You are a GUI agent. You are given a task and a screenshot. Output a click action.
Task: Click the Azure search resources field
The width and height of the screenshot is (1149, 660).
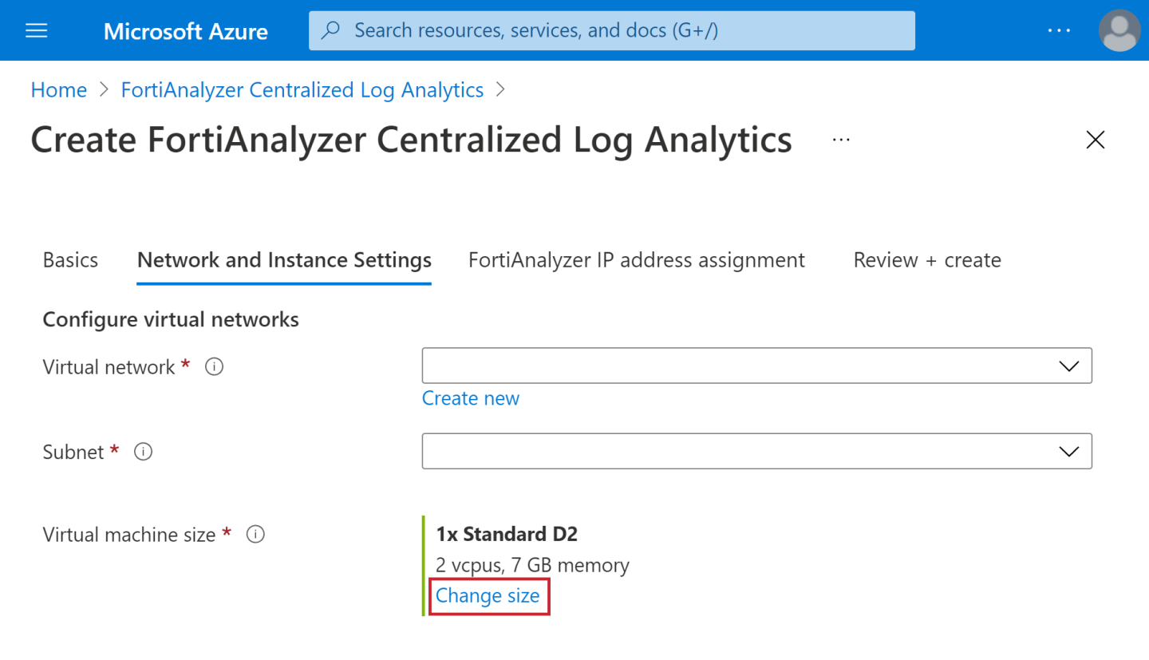pos(611,31)
